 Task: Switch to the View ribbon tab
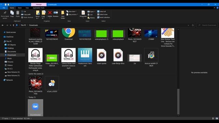pyautogui.click(x=27, y=8)
